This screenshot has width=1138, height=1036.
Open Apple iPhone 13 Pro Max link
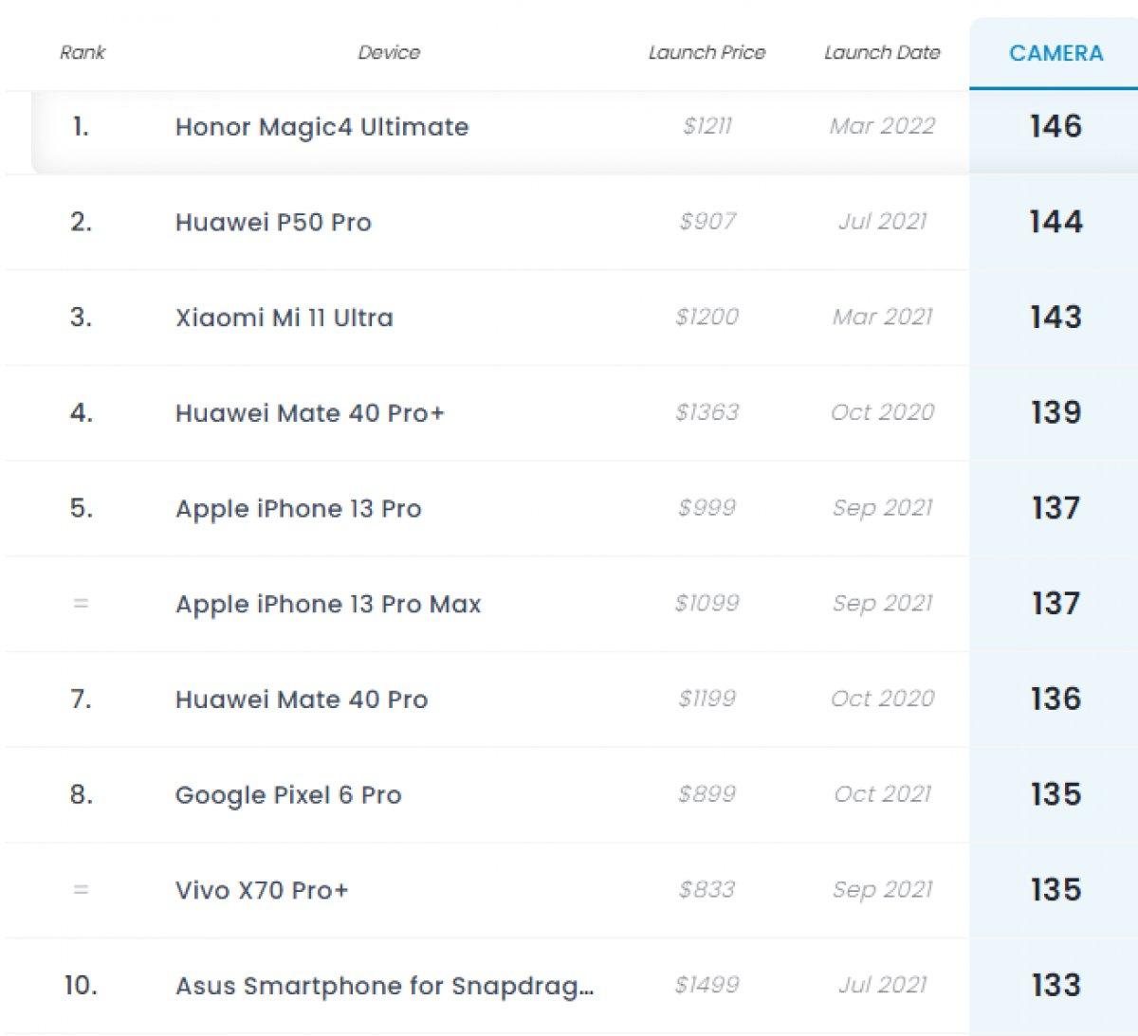coord(328,604)
